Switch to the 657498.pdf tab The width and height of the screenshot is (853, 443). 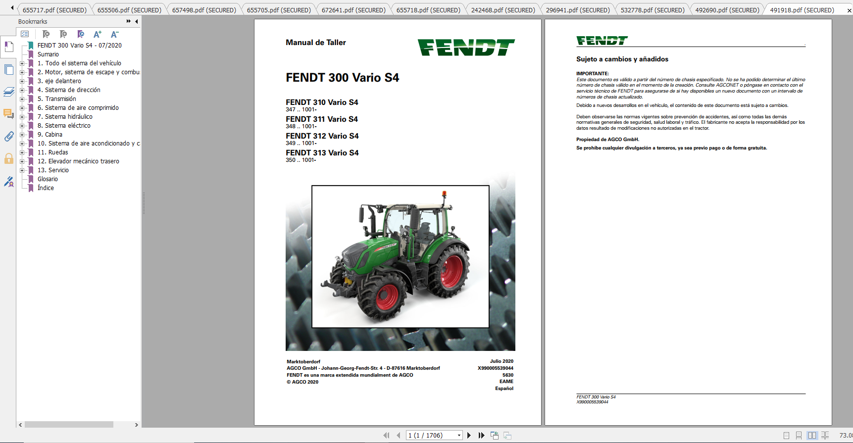point(204,10)
